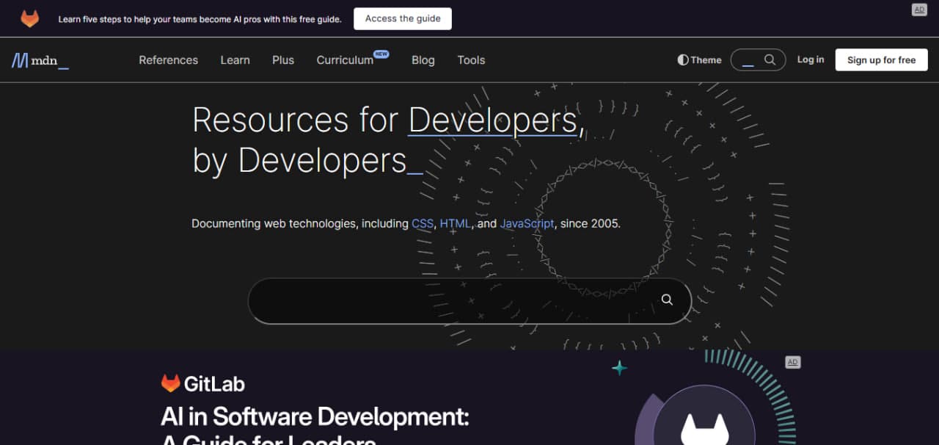Open the HTML link in tagline

tap(455, 223)
